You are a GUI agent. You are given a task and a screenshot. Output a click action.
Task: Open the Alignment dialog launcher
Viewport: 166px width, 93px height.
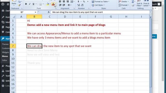point(74,9)
